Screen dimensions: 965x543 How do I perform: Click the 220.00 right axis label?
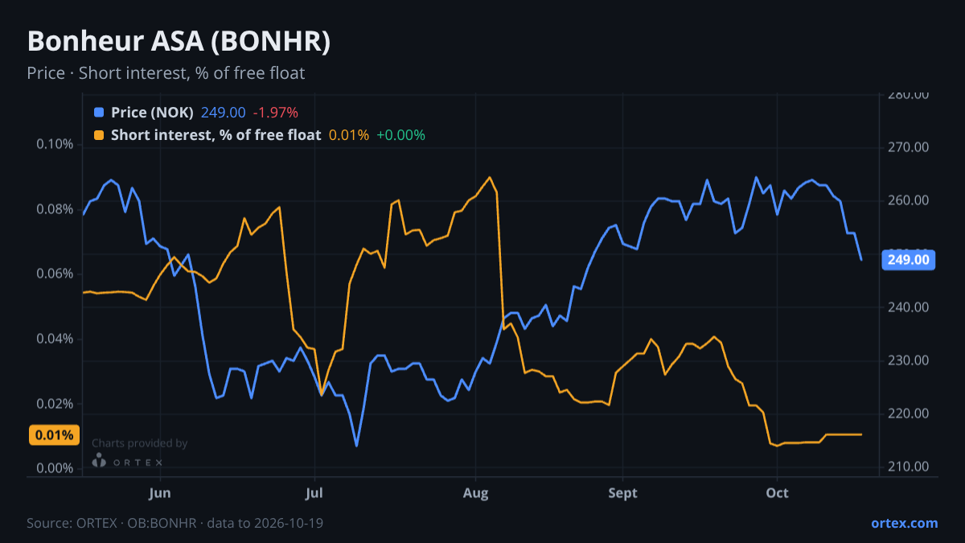[909, 413]
